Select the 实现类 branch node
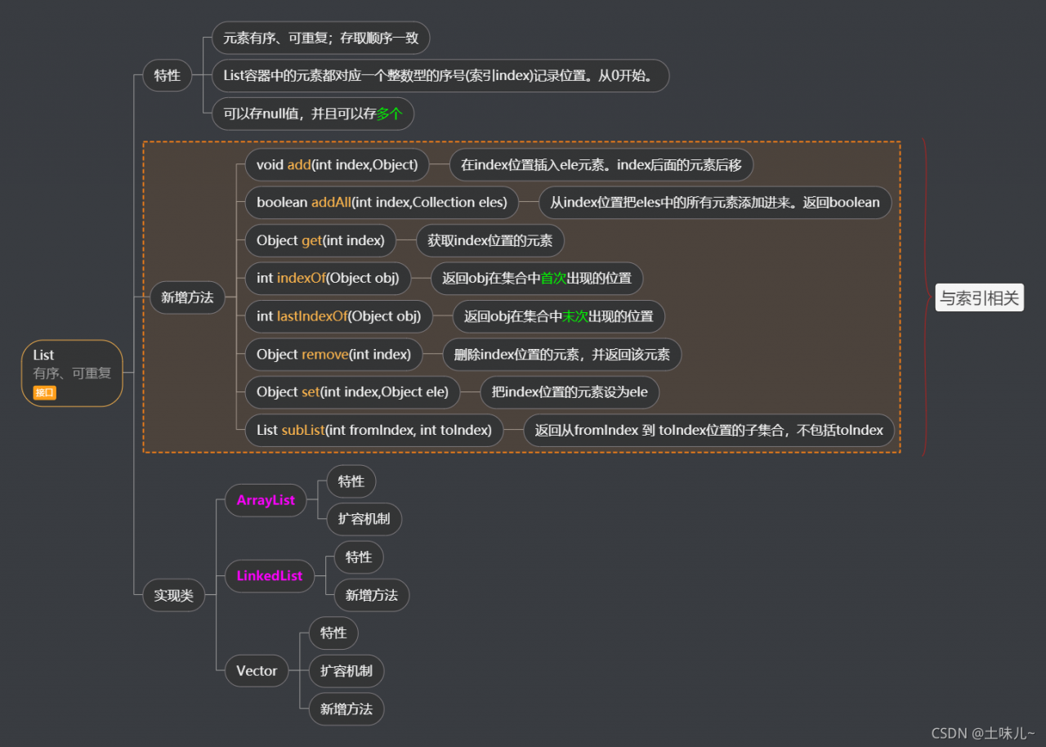 pyautogui.click(x=174, y=595)
